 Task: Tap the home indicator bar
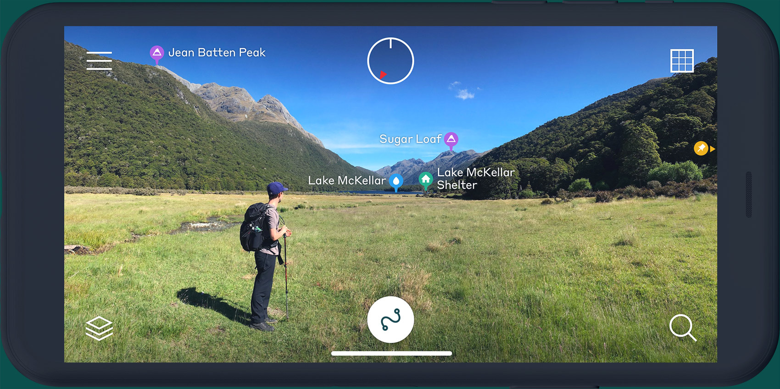click(x=391, y=353)
